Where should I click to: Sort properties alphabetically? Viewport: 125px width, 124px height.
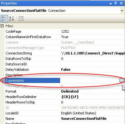(12, 19)
